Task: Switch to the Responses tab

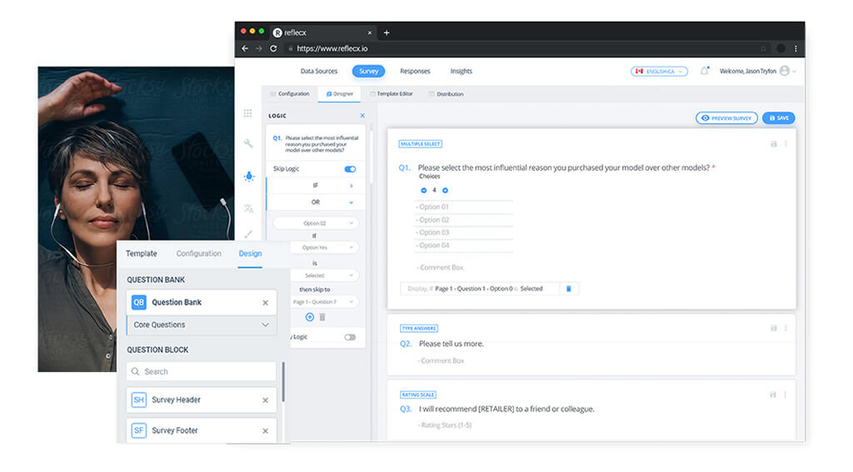Action: click(x=415, y=72)
